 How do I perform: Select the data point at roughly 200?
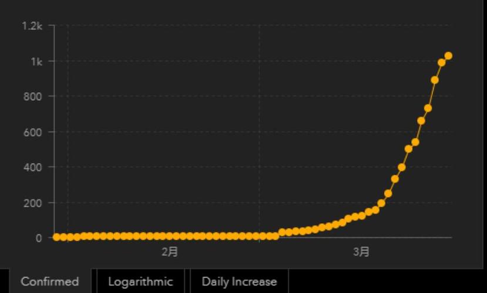(381, 203)
